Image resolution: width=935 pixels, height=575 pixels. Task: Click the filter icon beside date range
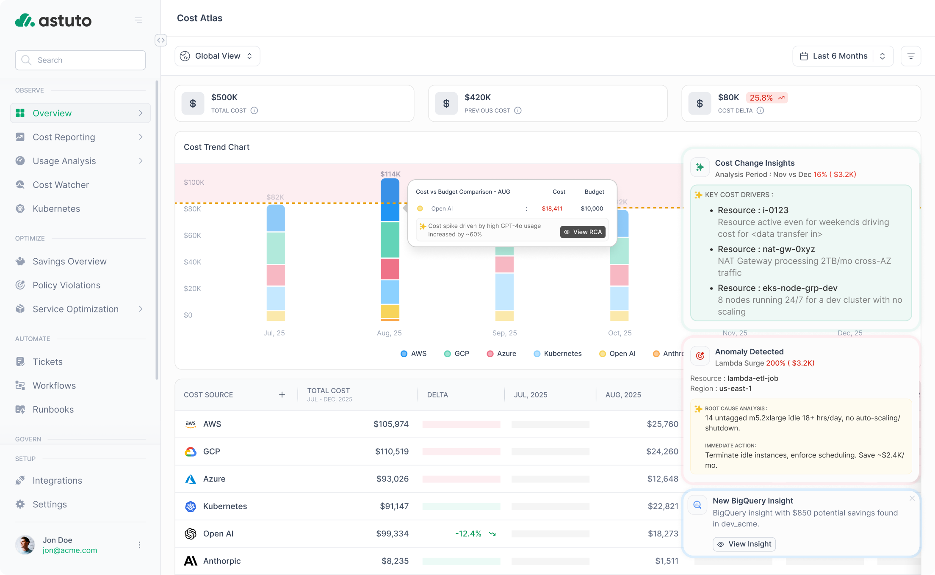(911, 56)
